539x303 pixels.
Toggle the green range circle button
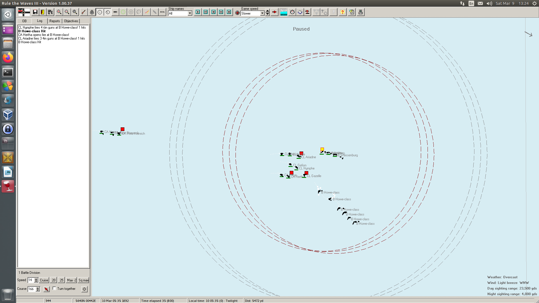click(x=123, y=12)
